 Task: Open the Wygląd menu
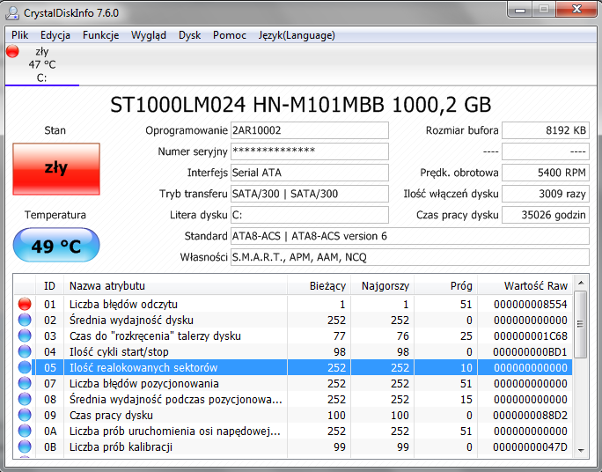pos(149,35)
